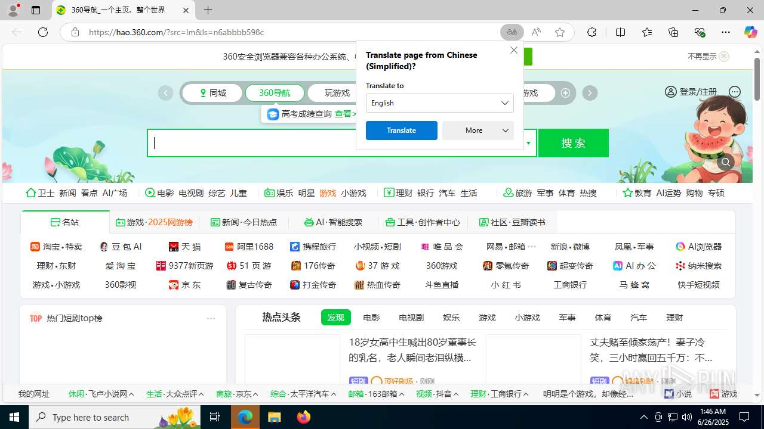Image resolution: width=764 pixels, height=429 pixels.
Task: Expand the More options dropdown
Action: (478, 130)
